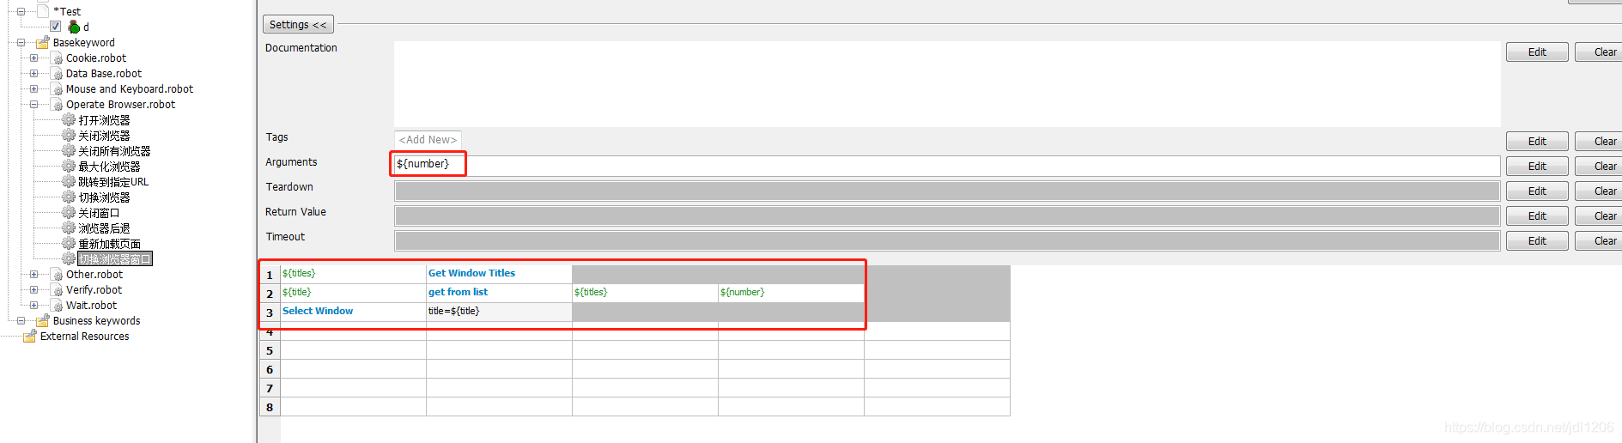The height and width of the screenshot is (443, 1622).
Task: Click the Teardown field
Action: (x=947, y=191)
